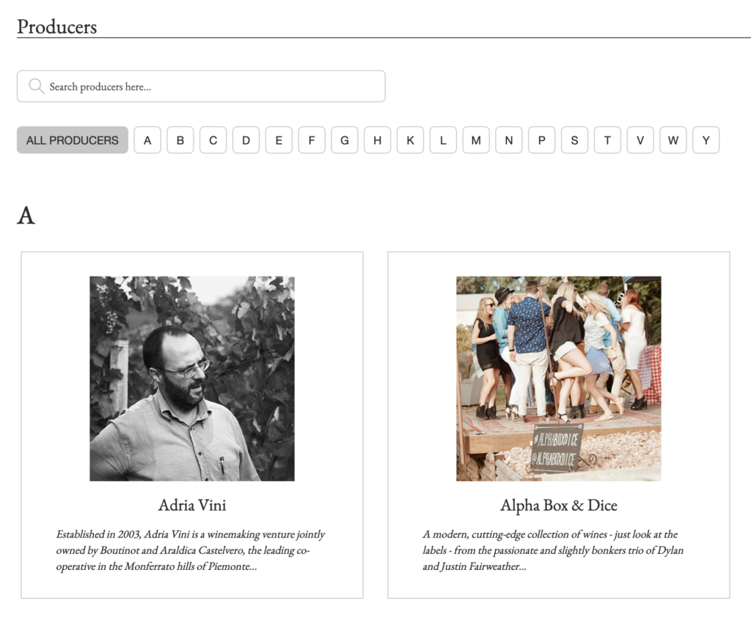This screenshot has width=751, height=636.
Task: Filter producers by letter A
Action: 147,140
